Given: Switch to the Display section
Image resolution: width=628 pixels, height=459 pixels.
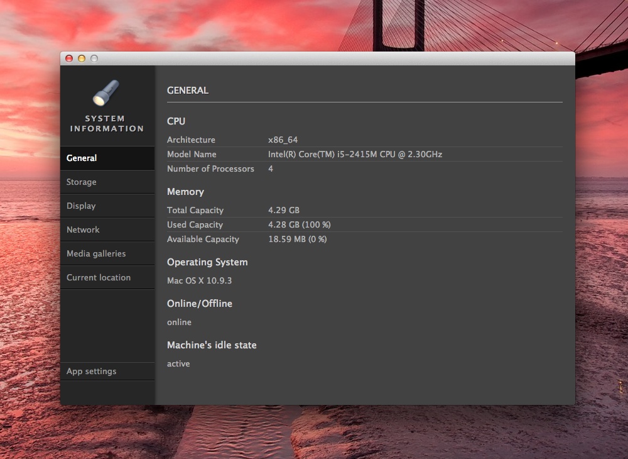Looking at the screenshot, I should (x=107, y=206).
